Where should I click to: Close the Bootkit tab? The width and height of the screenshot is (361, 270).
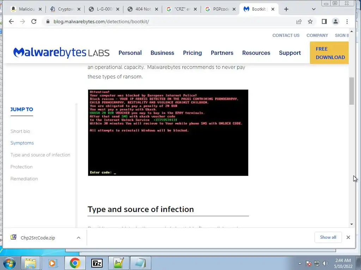click(273, 9)
